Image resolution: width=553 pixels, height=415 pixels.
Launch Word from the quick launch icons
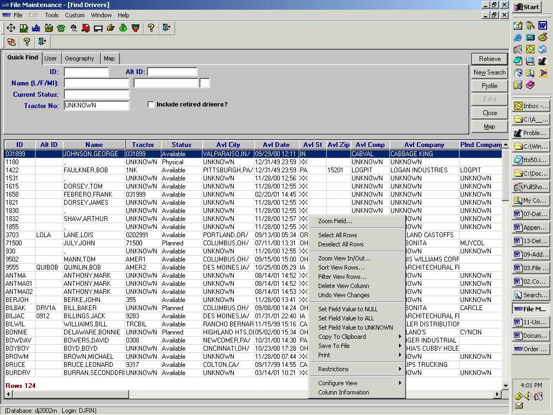pos(542,25)
